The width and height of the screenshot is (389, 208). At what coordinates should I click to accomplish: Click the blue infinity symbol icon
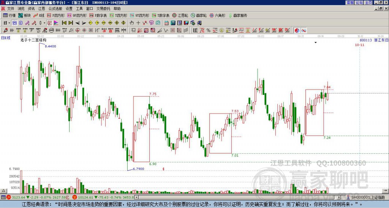click(x=304, y=30)
